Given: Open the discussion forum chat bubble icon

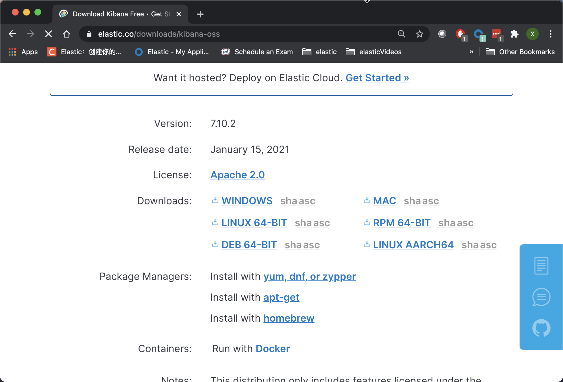Looking at the screenshot, I should [x=541, y=297].
